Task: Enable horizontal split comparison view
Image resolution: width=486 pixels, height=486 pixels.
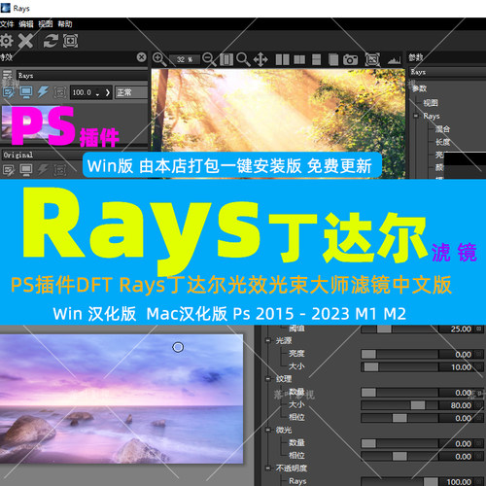Action: (x=316, y=59)
